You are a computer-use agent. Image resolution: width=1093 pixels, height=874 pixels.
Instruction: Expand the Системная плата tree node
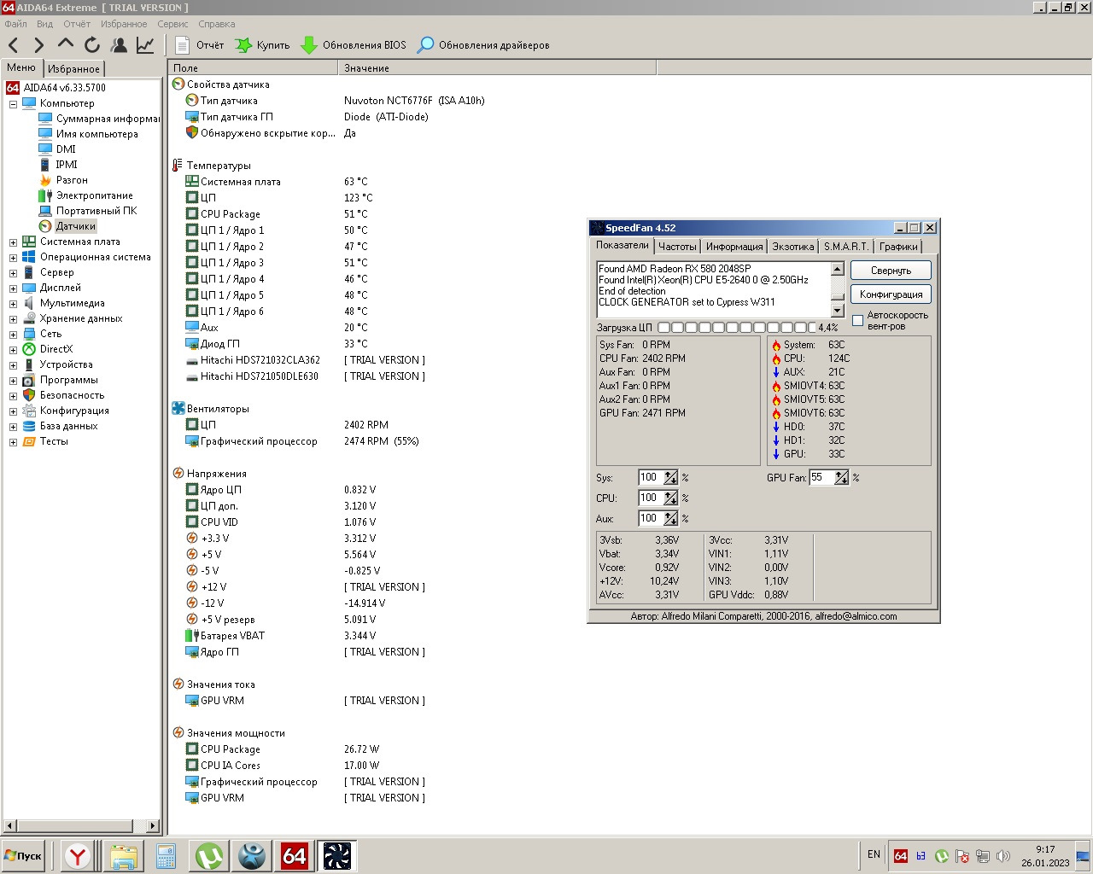(x=13, y=242)
